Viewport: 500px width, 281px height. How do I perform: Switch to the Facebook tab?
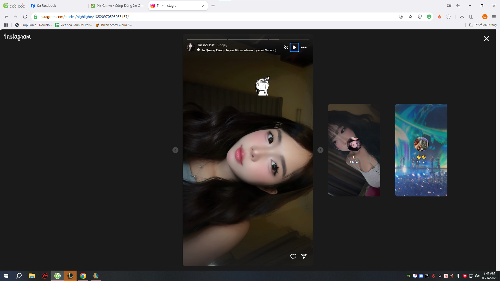click(x=47, y=5)
